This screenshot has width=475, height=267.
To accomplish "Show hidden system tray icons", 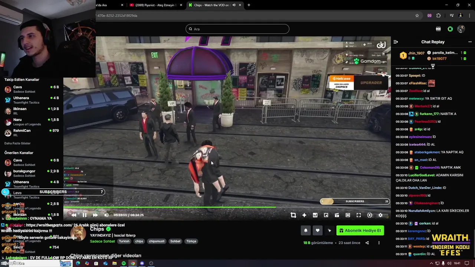I will 431,263.
